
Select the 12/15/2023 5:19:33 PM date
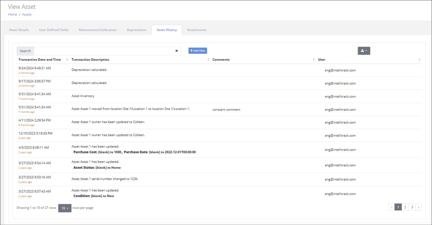(x=35, y=133)
